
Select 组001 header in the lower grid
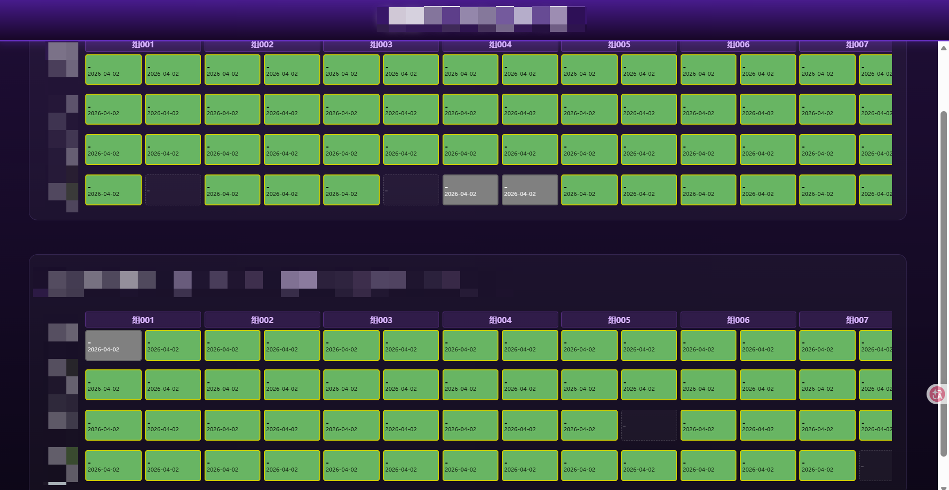[143, 320]
